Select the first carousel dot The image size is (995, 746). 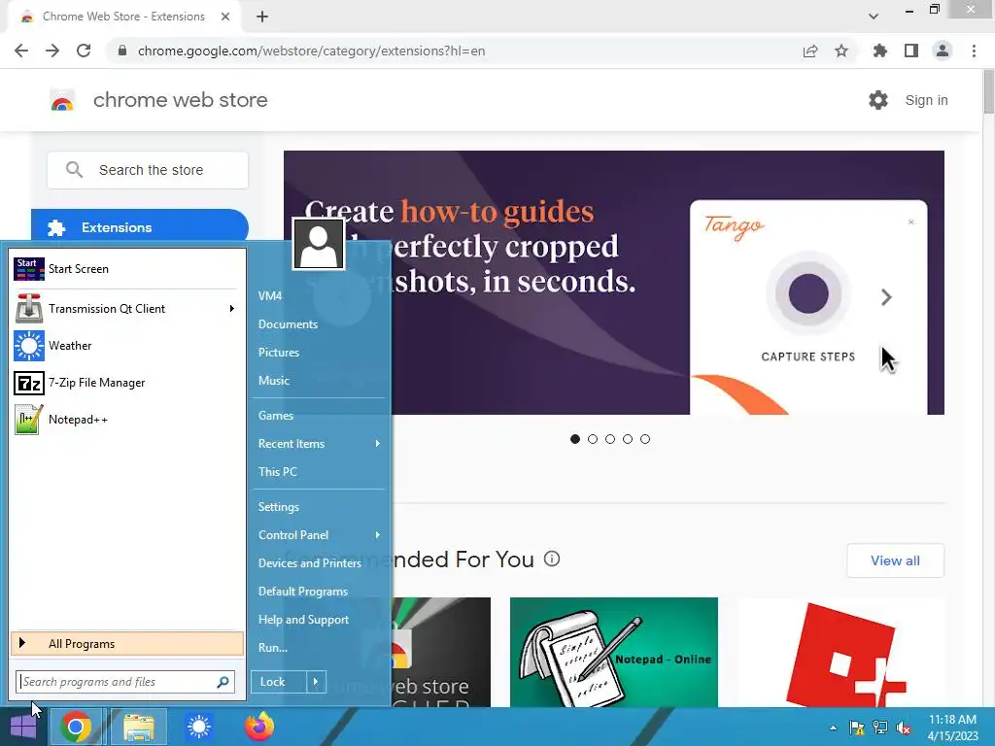[x=575, y=439]
